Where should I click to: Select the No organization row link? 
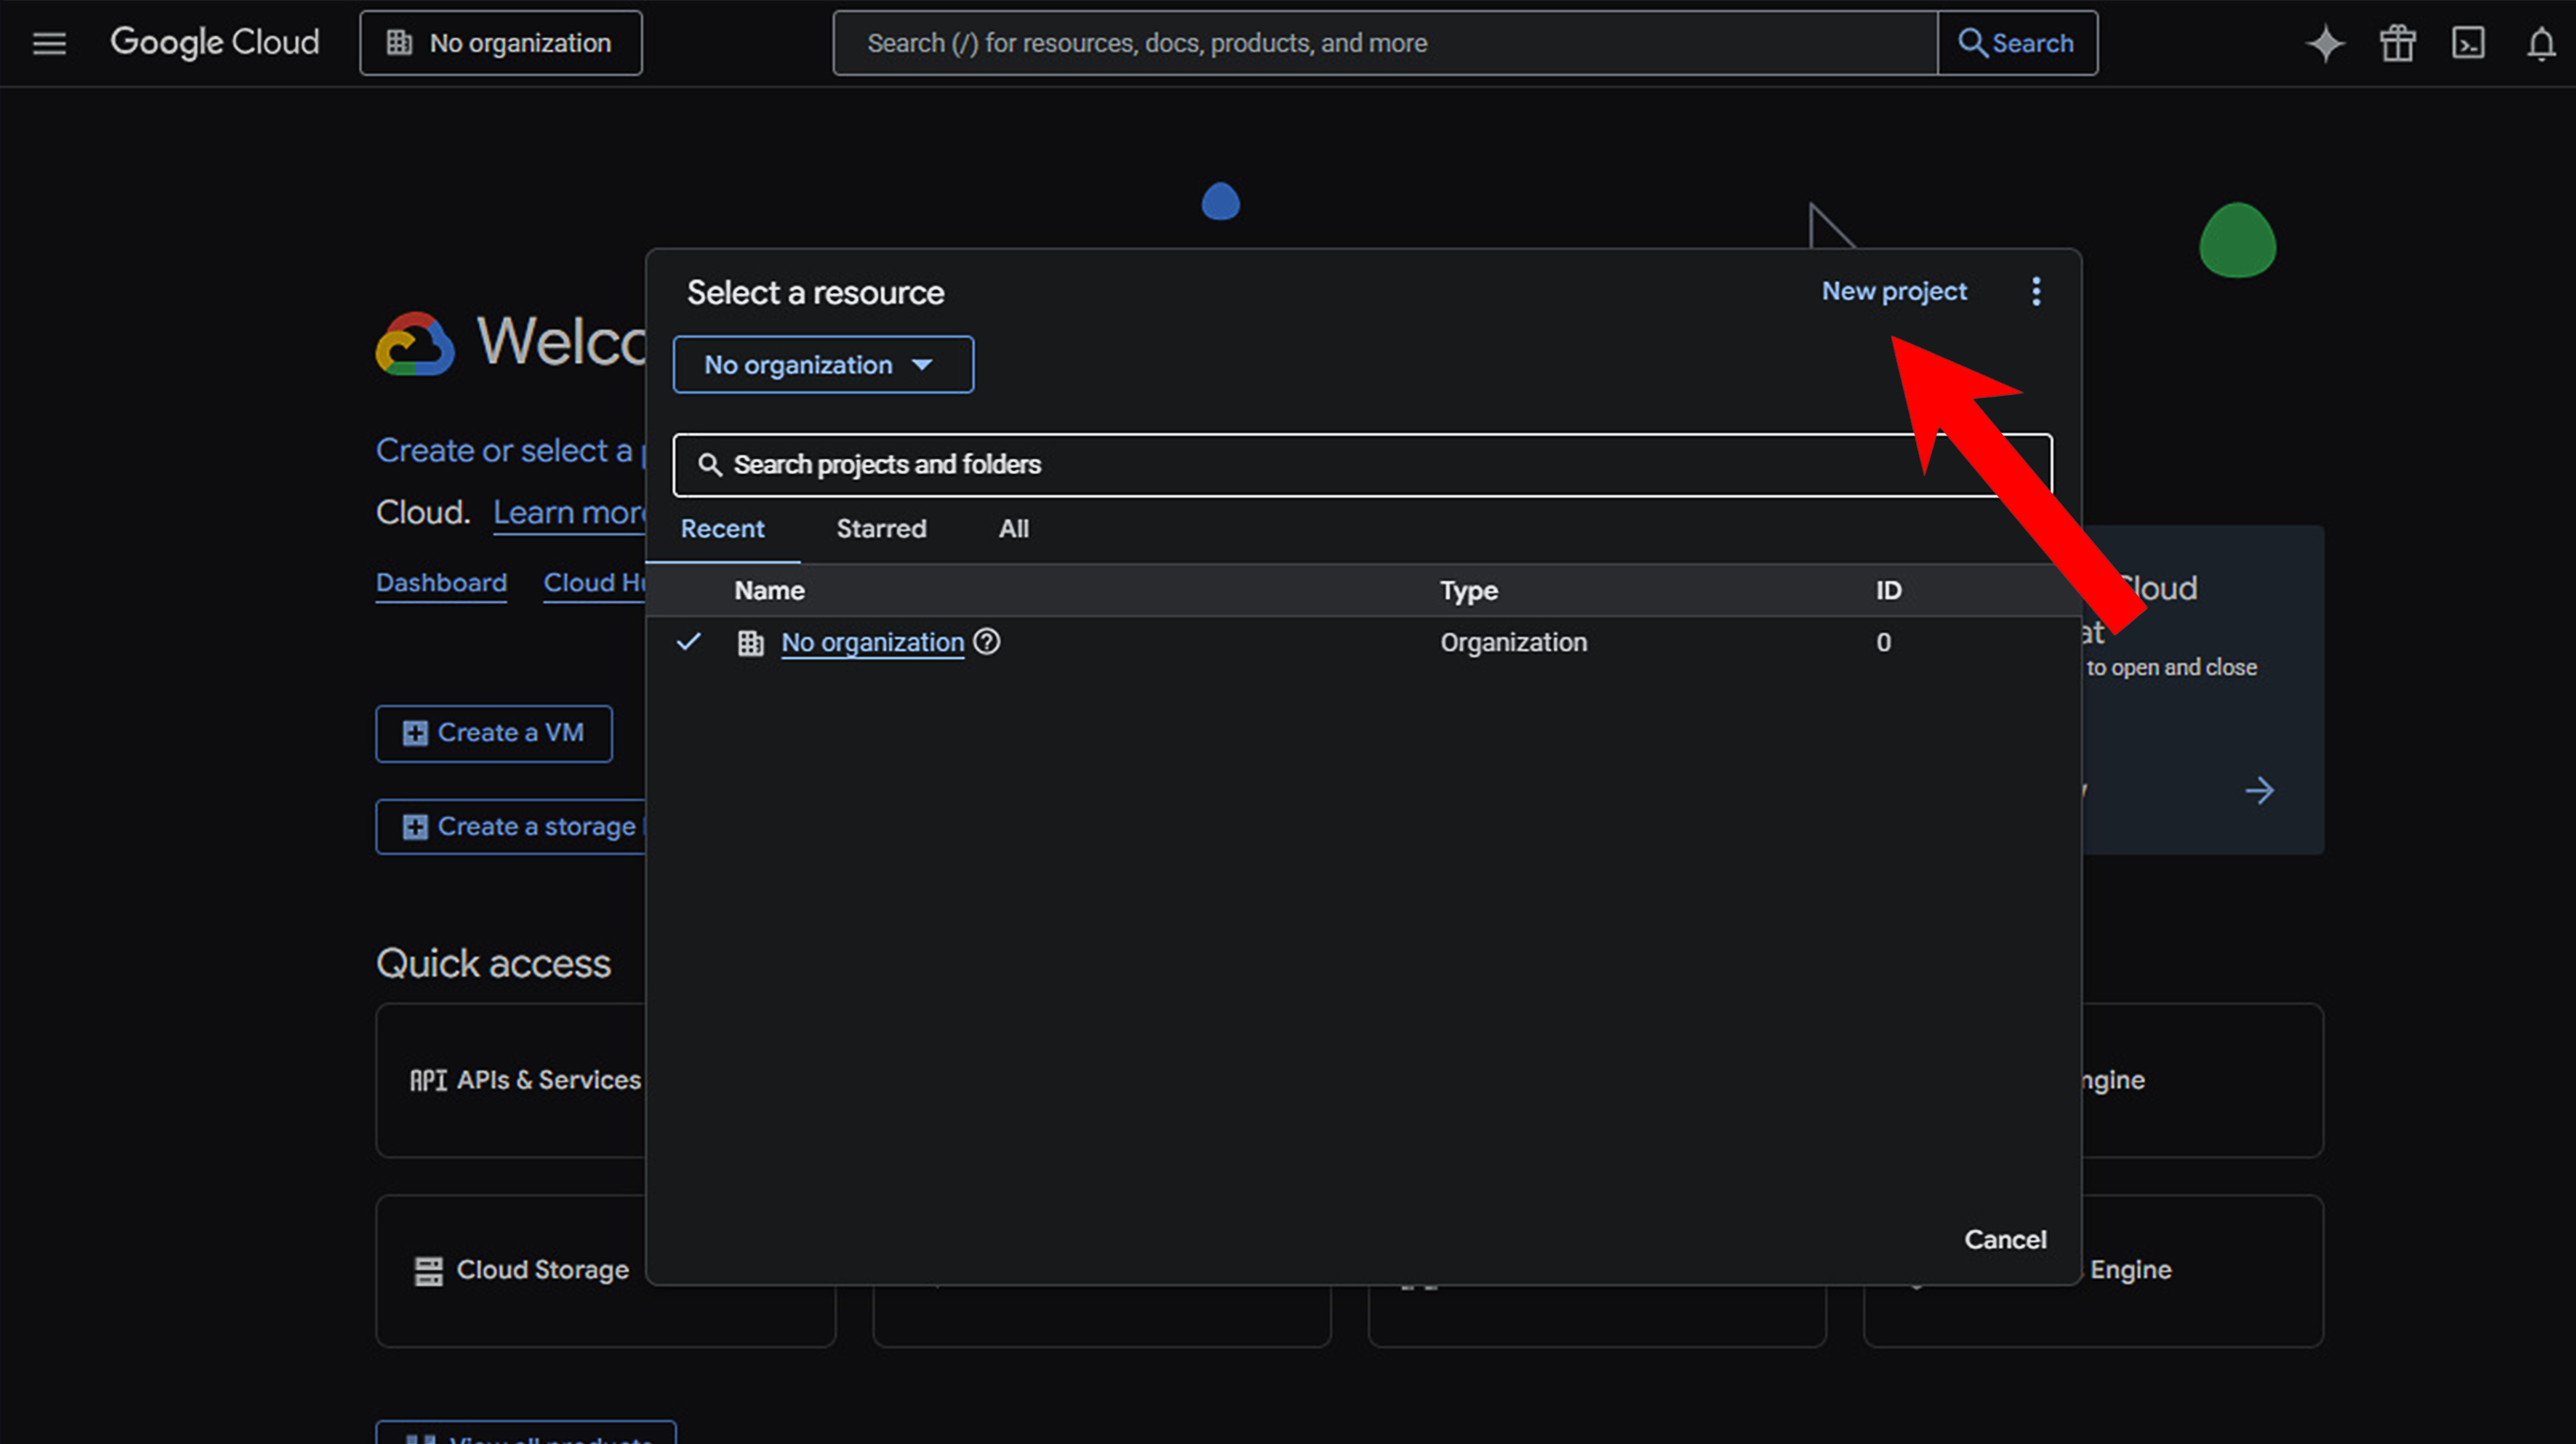click(x=872, y=642)
